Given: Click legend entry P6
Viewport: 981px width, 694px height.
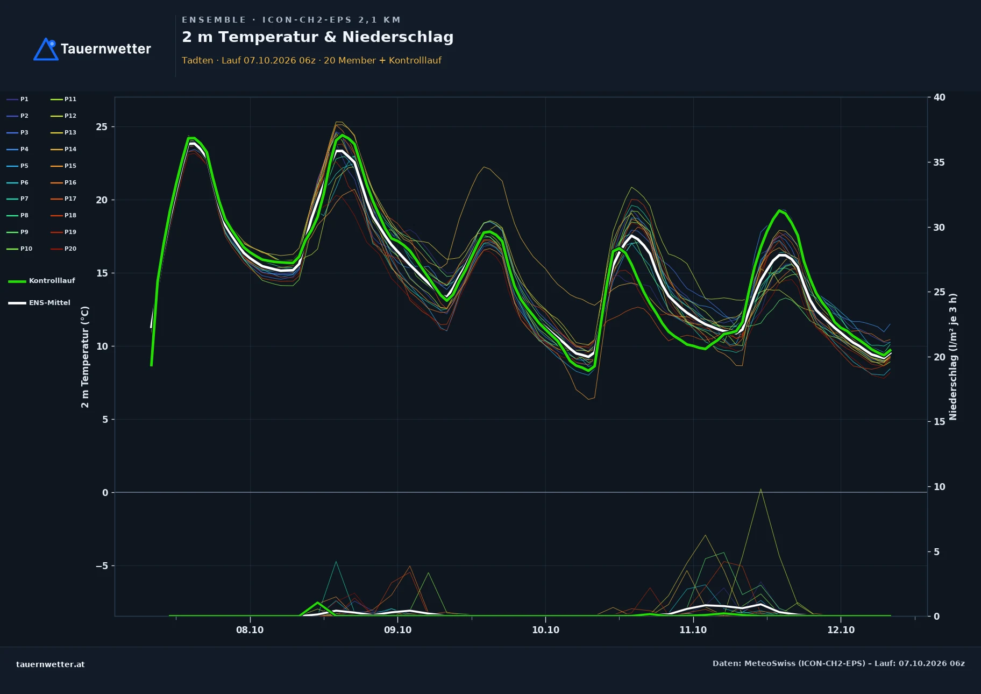Looking at the screenshot, I should tap(17, 183).
